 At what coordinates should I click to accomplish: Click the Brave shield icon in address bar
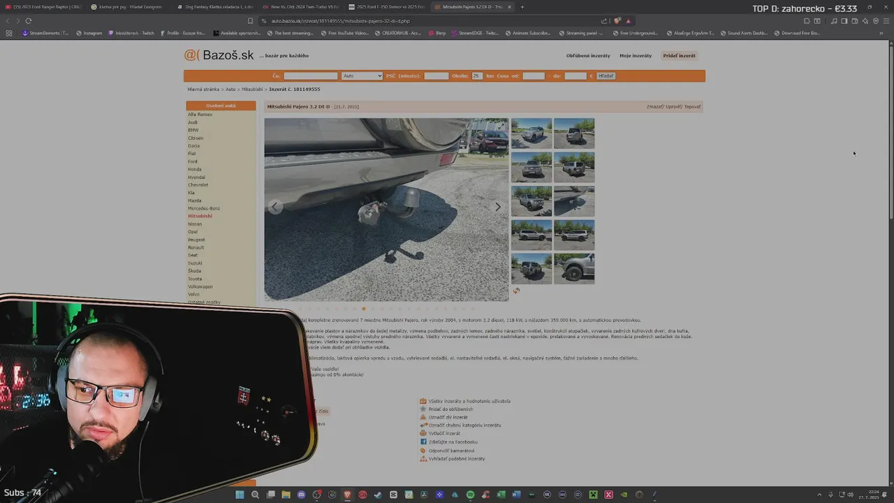pos(617,21)
